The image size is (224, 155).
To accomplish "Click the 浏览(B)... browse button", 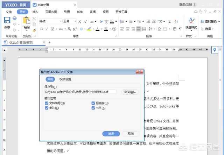I will [x=130, y=92].
